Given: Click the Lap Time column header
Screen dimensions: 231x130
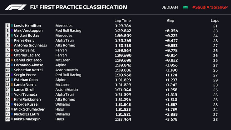Looking at the screenshot, I should point(122,21).
